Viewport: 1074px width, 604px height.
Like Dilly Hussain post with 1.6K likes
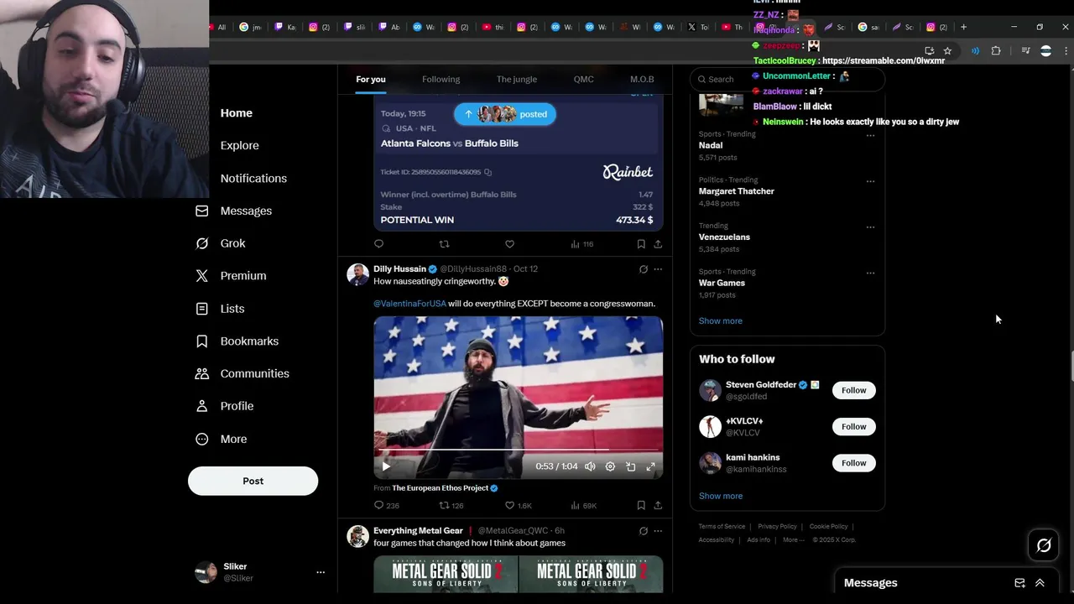coord(518,506)
